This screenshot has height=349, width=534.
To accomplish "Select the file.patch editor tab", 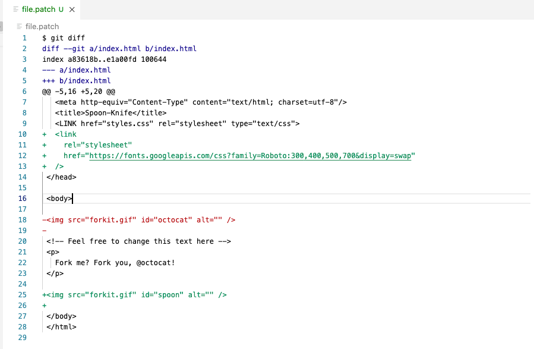I will pos(42,10).
